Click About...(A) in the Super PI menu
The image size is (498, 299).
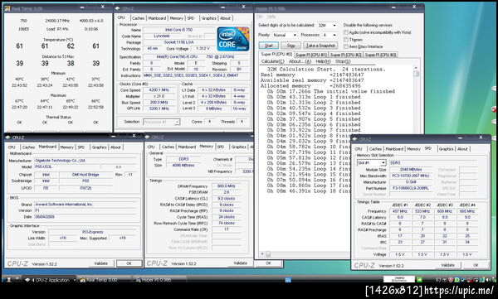point(300,61)
